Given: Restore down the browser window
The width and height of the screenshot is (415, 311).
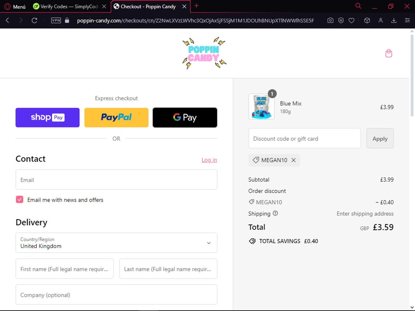Looking at the screenshot, I should coord(391,6).
